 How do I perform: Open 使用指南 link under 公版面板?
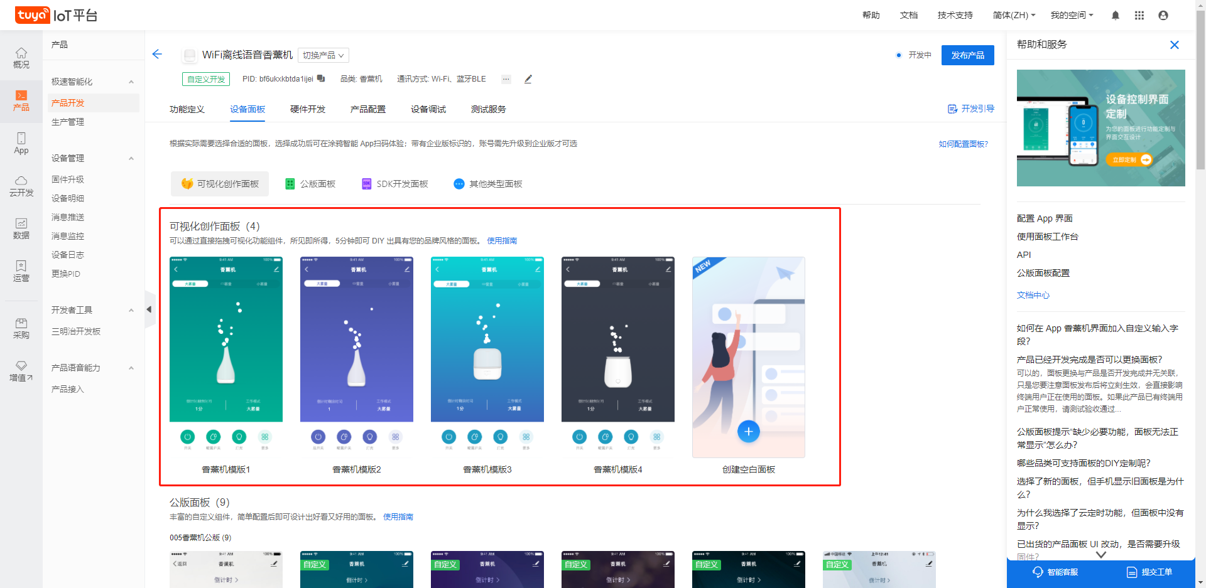[398, 516]
